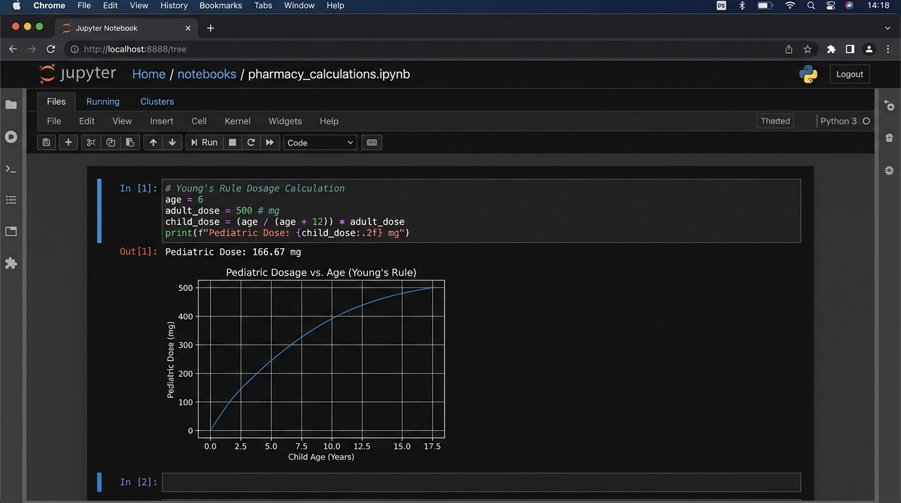Switch to the Running tab

tap(103, 102)
